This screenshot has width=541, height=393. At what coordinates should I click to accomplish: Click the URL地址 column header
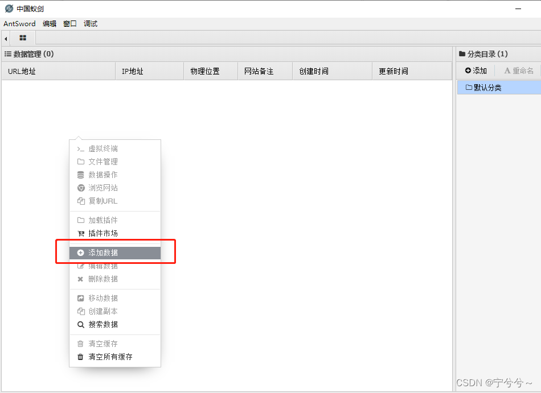click(x=22, y=71)
